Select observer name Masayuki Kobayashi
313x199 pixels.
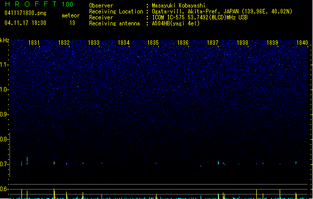179,5
